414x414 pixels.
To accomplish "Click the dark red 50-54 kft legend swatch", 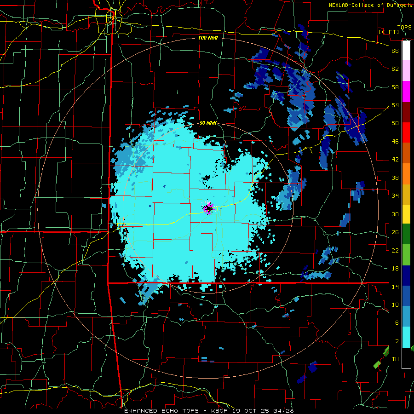I will 406,112.
